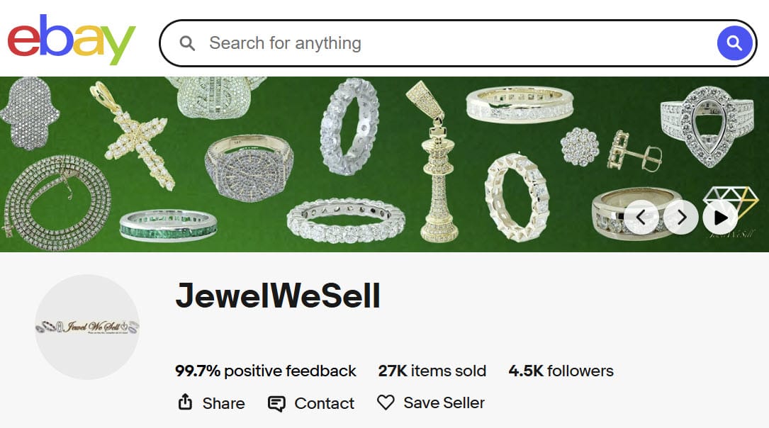This screenshot has height=428, width=769.
Task: Play the banner slideshow
Action: [720, 217]
